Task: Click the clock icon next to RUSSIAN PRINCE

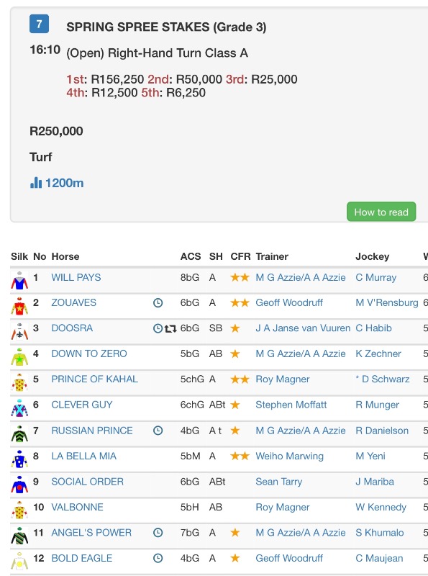Action: pos(158,431)
